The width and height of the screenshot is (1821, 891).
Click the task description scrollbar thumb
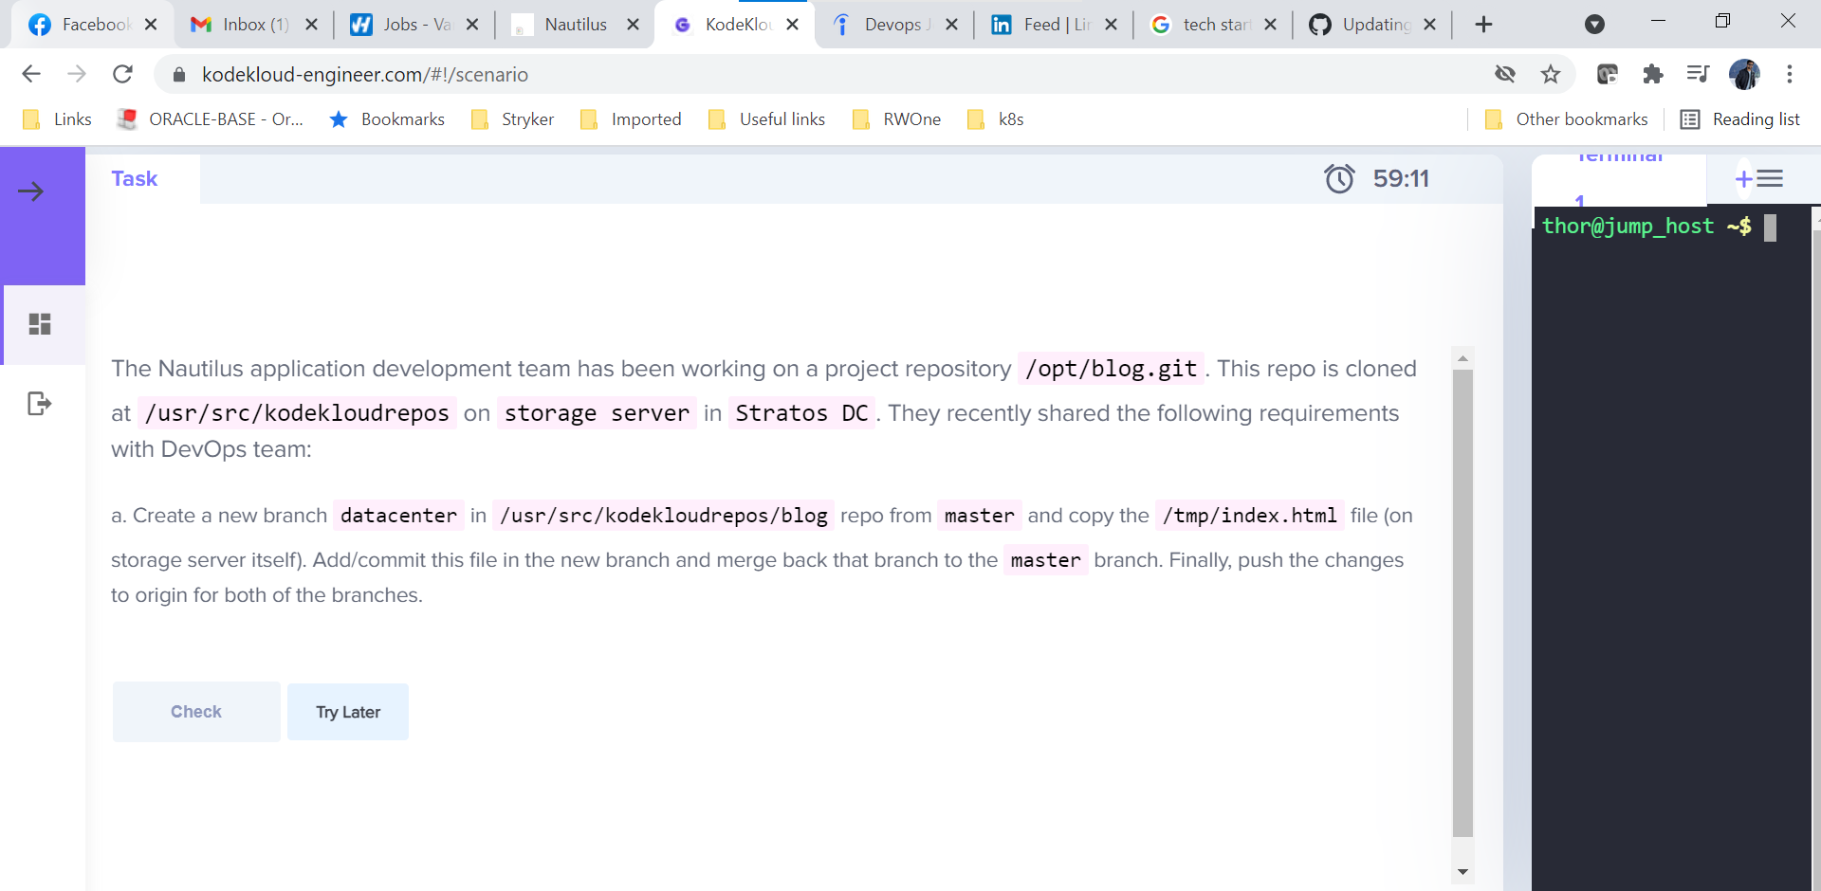tap(1462, 603)
